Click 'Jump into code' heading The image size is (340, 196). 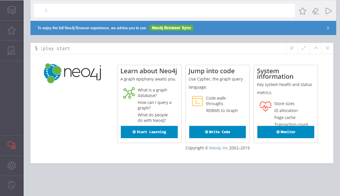(211, 71)
